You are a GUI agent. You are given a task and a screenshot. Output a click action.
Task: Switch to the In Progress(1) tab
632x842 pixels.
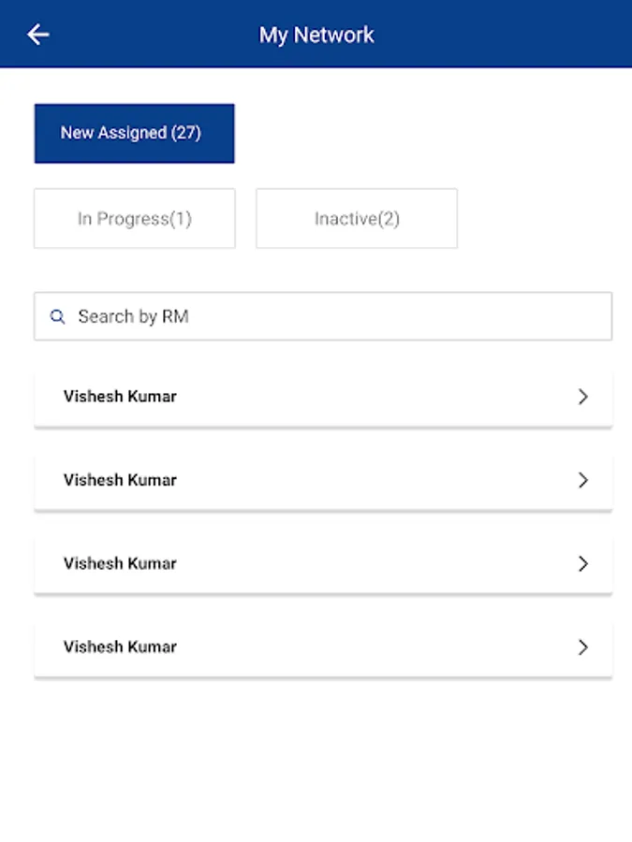[x=134, y=219]
